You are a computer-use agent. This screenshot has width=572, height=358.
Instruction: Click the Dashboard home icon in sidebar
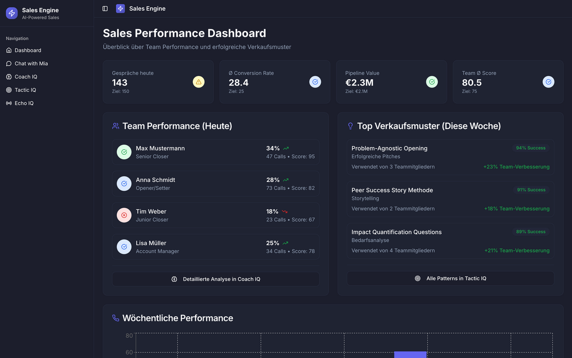point(8,50)
